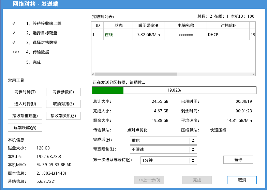Sort list by 瞬间带宽 column header
267x190 pixels.
tap(148, 26)
